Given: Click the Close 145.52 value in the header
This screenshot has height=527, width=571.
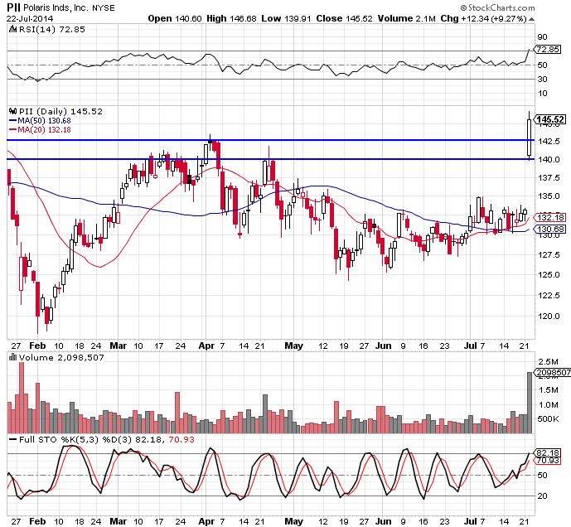Looking at the screenshot, I should coord(344,18).
